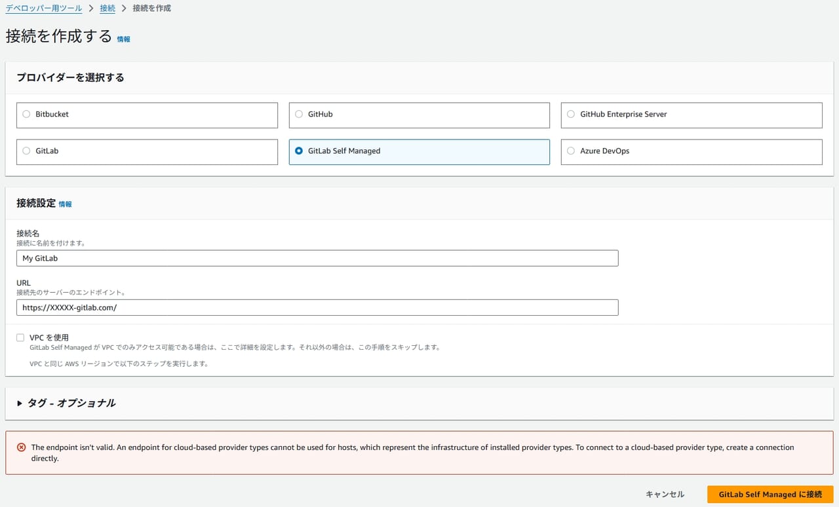The width and height of the screenshot is (839, 507).
Task: Pick the GitLab provider radio option
Action: [26, 151]
